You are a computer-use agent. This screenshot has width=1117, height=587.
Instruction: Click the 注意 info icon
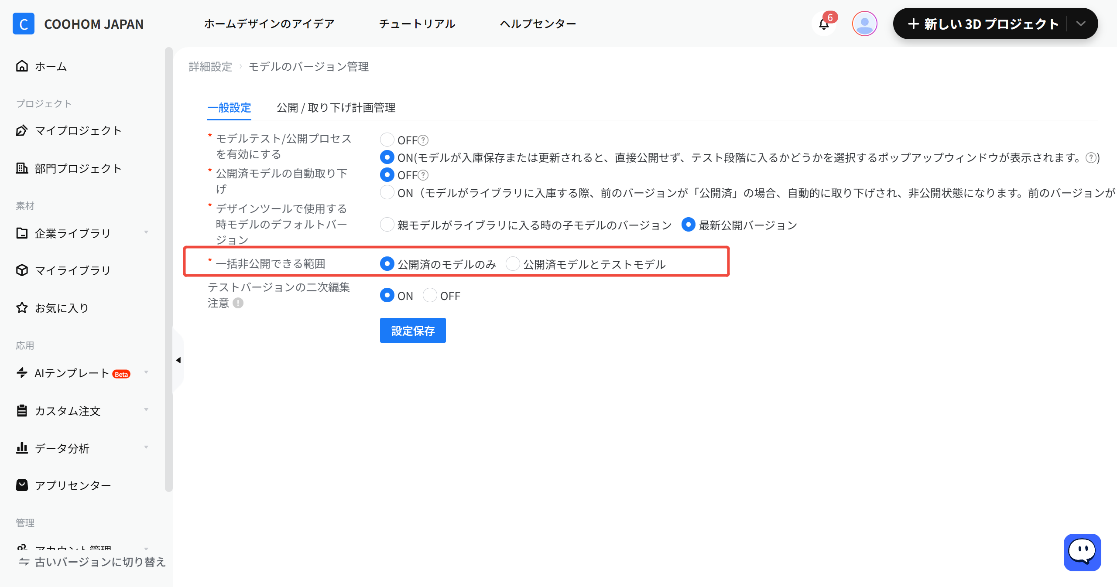(x=238, y=303)
